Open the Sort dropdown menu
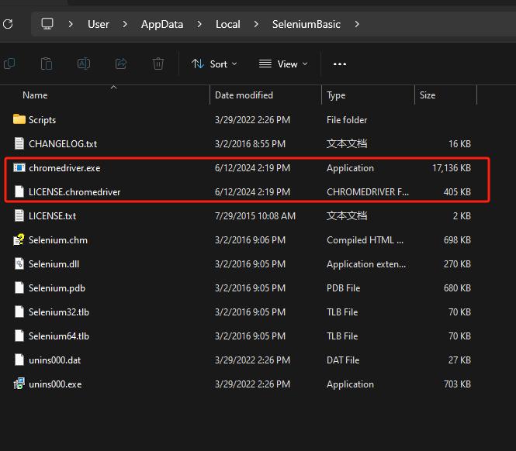The image size is (516, 451). point(214,64)
